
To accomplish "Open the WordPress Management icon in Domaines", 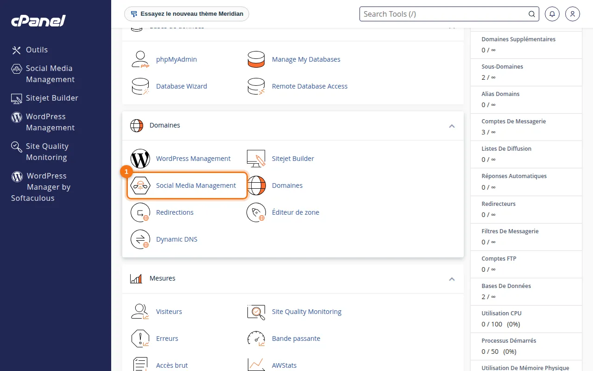I will [140, 159].
